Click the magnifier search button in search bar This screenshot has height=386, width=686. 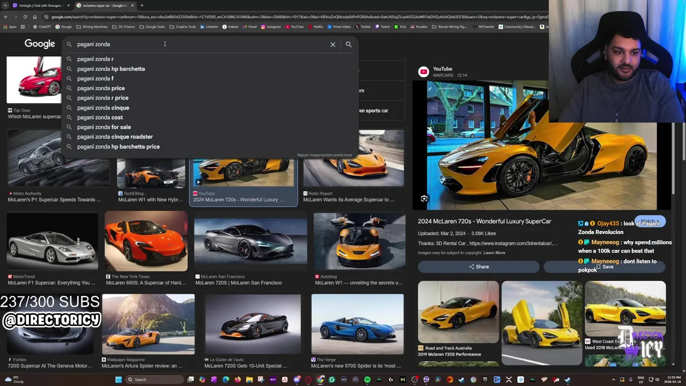tap(348, 44)
